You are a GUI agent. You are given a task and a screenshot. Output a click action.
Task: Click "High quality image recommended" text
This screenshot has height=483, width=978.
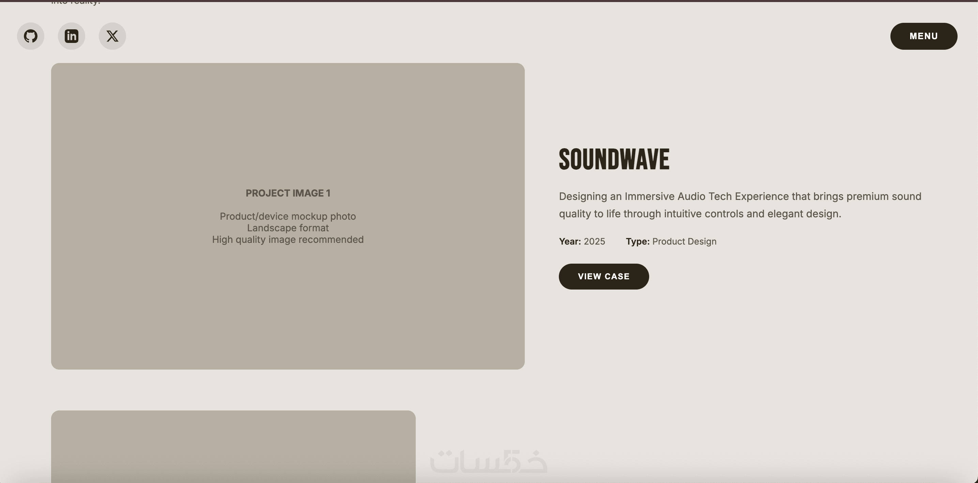tap(288, 240)
